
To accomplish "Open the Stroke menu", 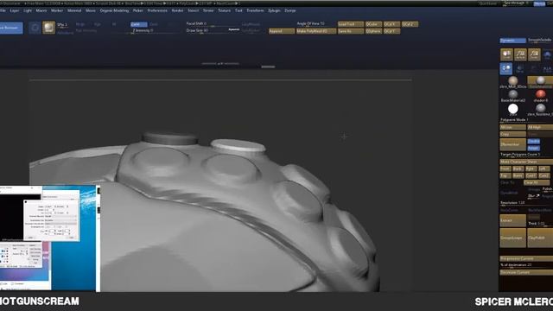I will [208, 10].
